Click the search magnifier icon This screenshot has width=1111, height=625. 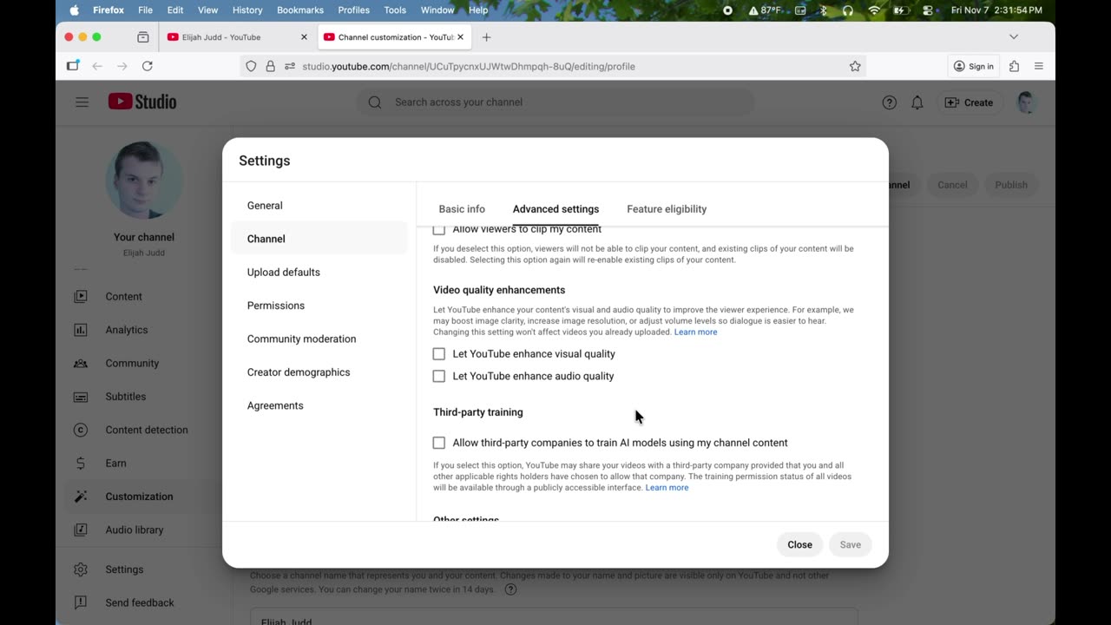(375, 102)
